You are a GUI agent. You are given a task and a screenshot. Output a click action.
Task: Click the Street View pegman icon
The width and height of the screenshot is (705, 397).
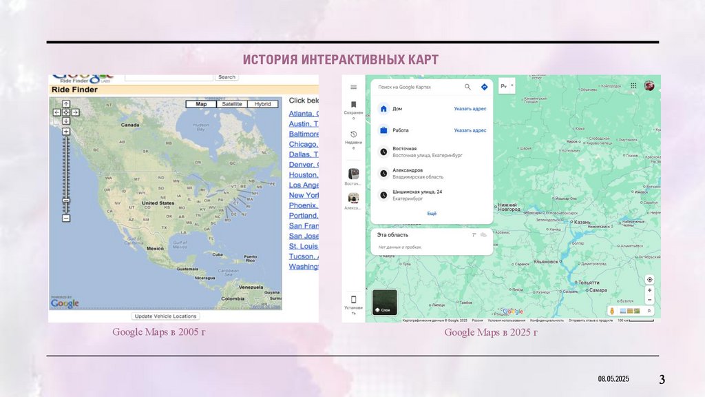[612, 311]
